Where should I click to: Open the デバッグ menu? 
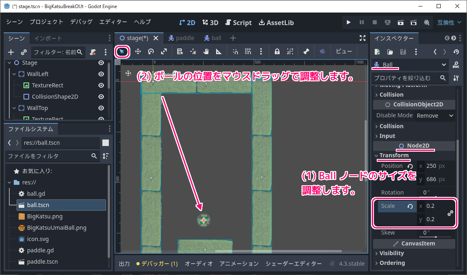(81, 22)
